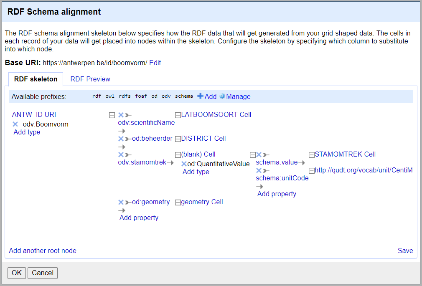Click OK to confirm schema alignment
The width and height of the screenshot is (422, 286).
click(x=17, y=273)
